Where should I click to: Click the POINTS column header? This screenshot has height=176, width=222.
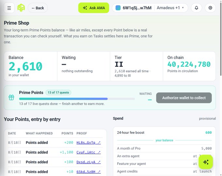(67, 133)
